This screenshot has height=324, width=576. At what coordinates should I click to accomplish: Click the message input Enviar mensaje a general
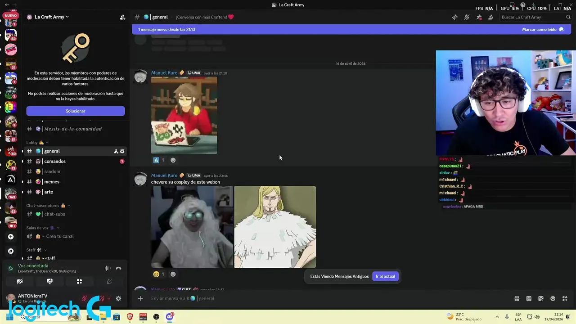coord(328,298)
